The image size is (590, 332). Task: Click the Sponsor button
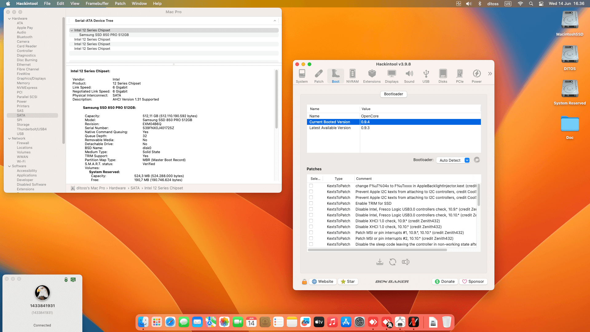pos(473,282)
